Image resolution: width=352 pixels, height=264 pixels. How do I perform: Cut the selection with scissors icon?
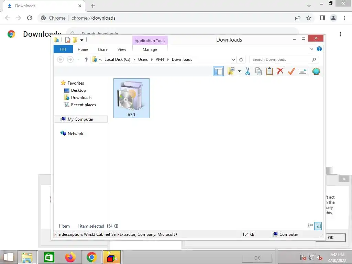[x=247, y=71]
